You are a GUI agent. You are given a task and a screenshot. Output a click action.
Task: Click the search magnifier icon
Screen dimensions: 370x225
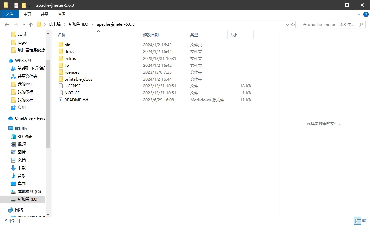click(361, 24)
